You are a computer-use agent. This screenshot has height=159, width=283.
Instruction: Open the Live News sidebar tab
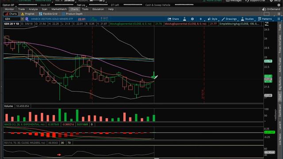pos(280,139)
